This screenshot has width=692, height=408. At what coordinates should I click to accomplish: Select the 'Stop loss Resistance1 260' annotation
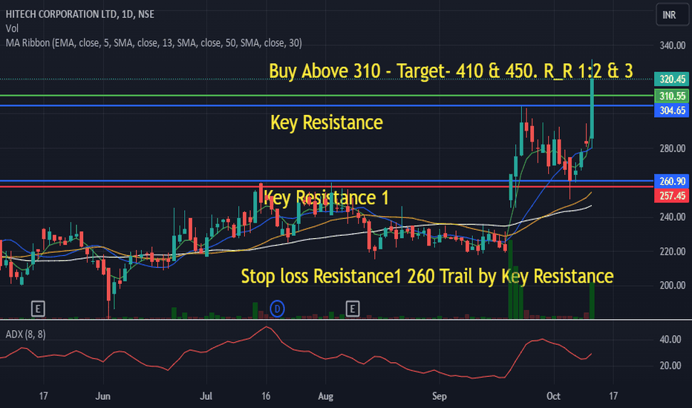pos(427,277)
